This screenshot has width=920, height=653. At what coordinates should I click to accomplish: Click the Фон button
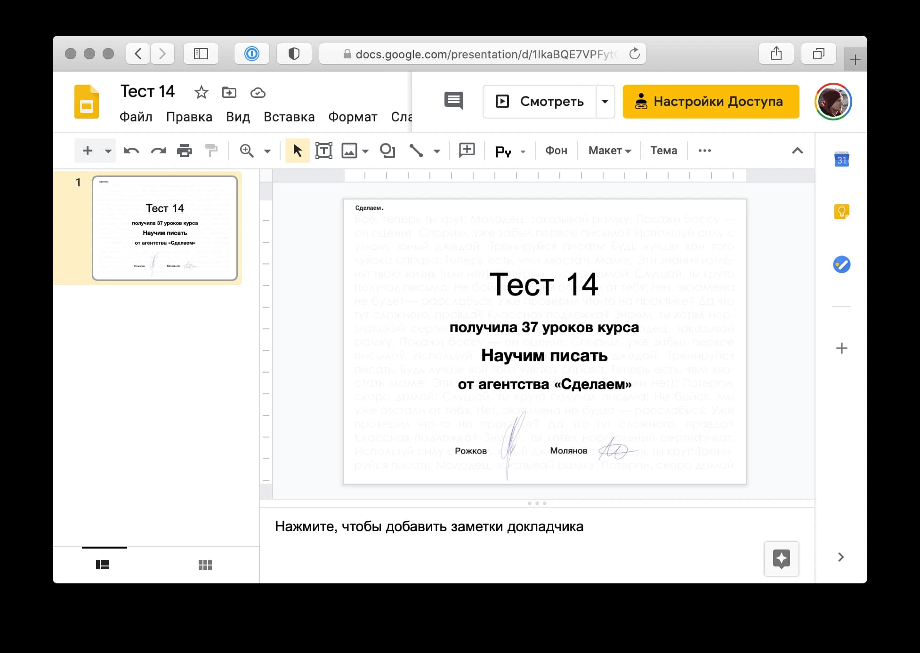556,151
